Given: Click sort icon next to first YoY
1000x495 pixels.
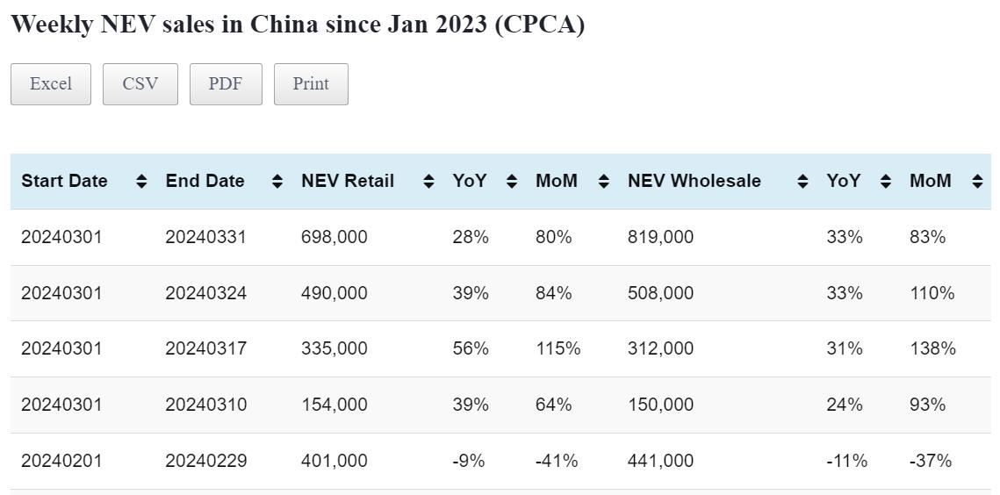Looking at the screenshot, I should pos(512,182).
